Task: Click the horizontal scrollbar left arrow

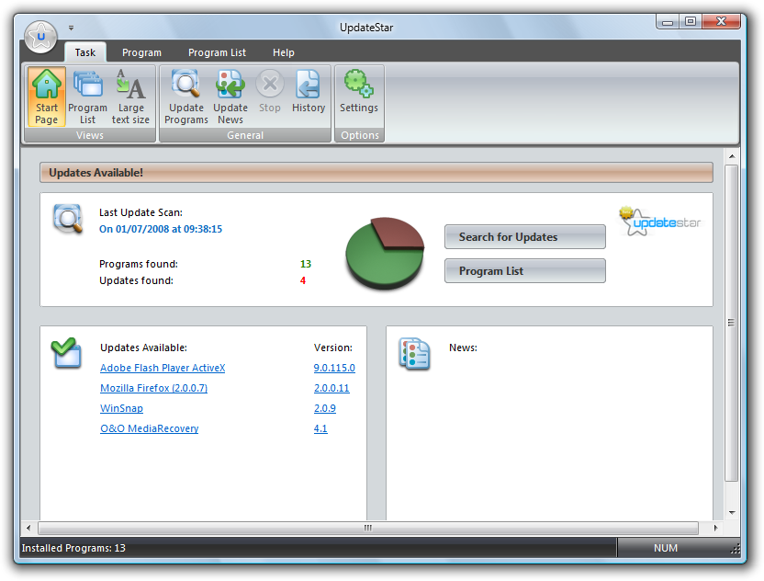Action: pos(28,528)
